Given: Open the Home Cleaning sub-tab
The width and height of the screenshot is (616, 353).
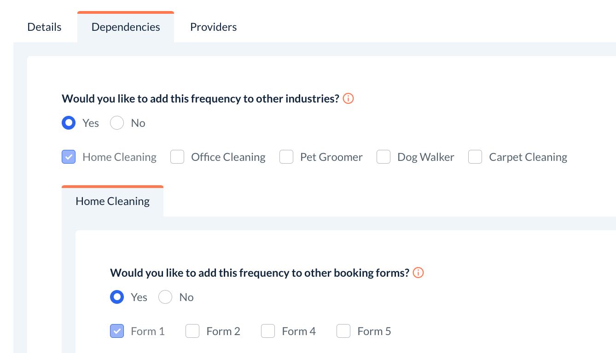Looking at the screenshot, I should 113,201.
